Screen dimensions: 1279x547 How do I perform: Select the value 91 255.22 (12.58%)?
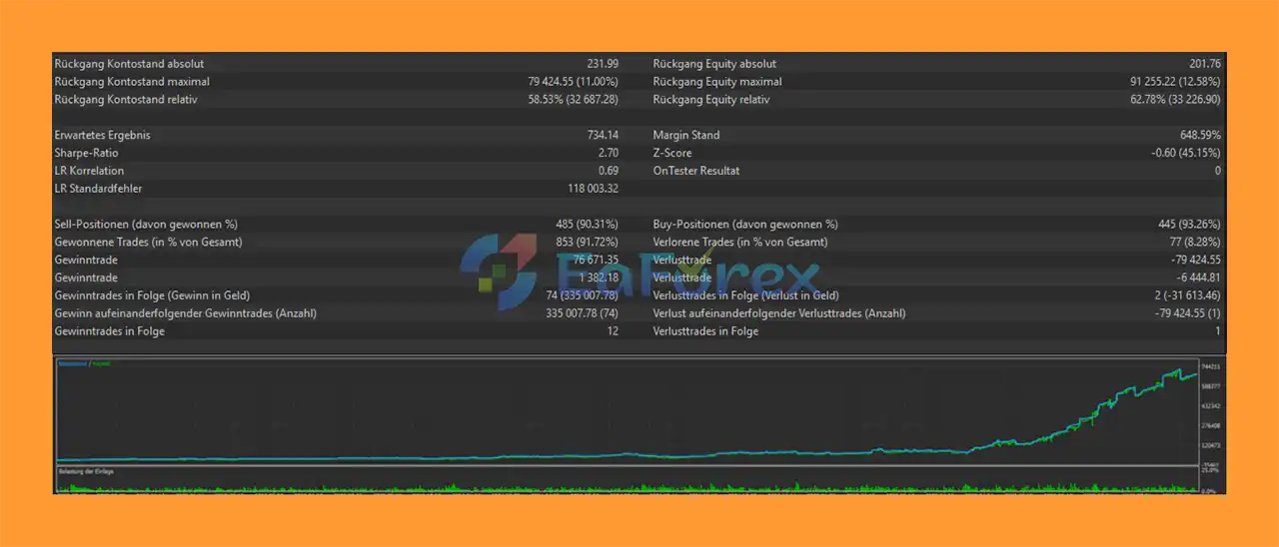click(x=1175, y=82)
